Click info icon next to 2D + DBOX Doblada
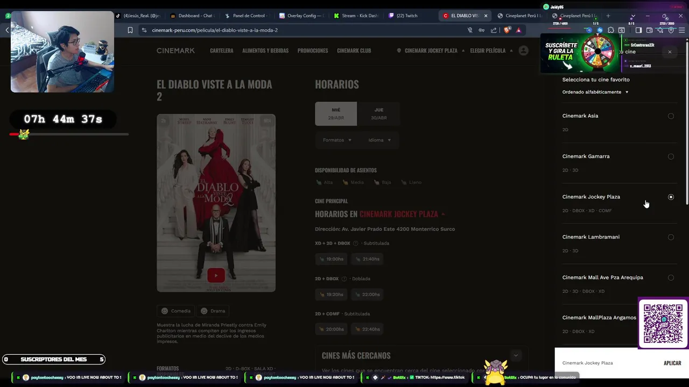The image size is (689, 387). (344, 279)
